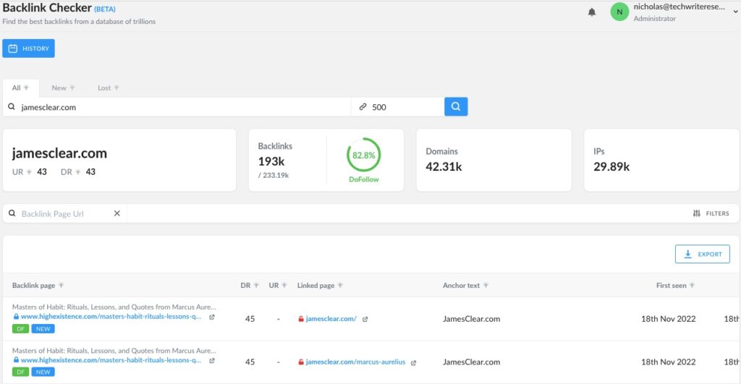This screenshot has width=741, height=384.
Task: Expand the account menu chevron
Action: 736,12
